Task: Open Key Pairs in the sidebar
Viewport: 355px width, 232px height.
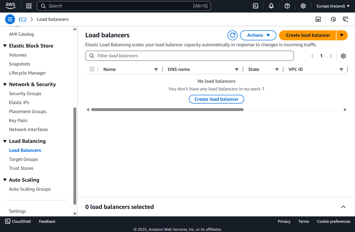Action: click(x=18, y=120)
